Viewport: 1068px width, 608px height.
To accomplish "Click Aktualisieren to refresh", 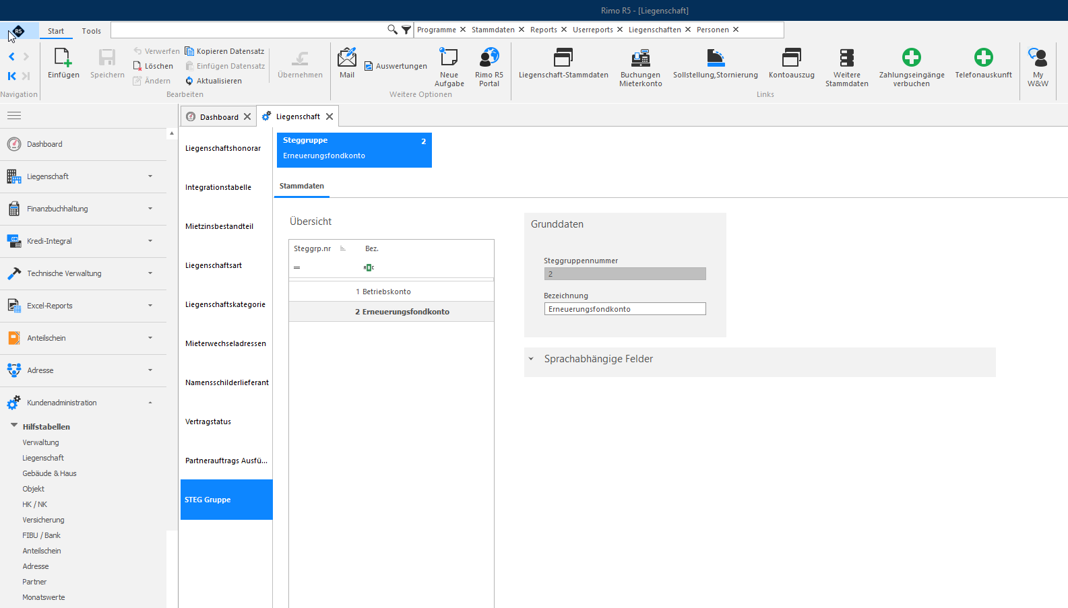I will tap(214, 81).
